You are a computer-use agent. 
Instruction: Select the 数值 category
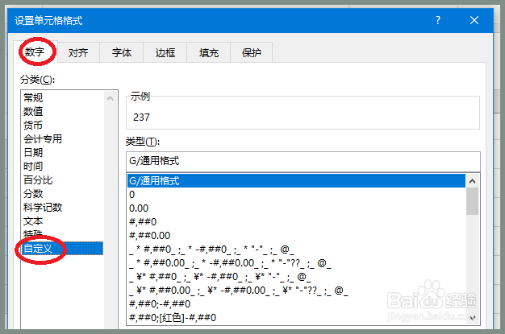(63, 111)
